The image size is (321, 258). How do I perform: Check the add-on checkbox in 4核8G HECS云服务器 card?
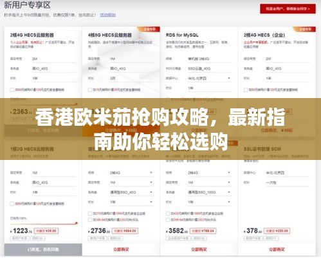90,90
